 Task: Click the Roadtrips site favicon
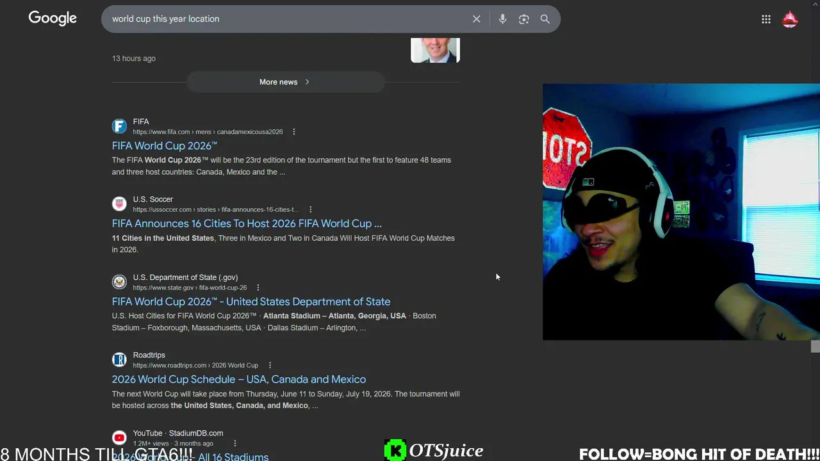coord(119,360)
